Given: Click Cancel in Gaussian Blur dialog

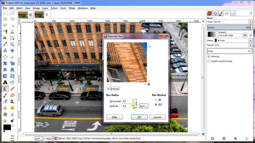Looking at the screenshot, I should pyautogui.click(x=157, y=117).
